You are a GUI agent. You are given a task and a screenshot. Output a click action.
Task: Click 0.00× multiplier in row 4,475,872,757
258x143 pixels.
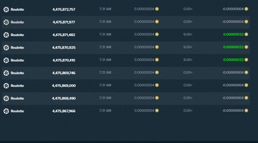tap(188, 9)
